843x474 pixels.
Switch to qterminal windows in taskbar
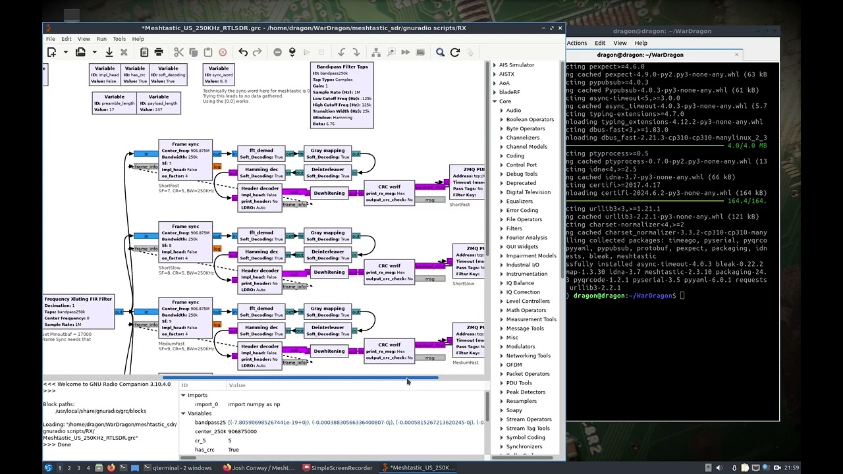coord(178,468)
